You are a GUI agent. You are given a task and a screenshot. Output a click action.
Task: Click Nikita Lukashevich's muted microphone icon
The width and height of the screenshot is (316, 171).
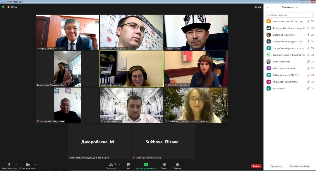click(308, 62)
